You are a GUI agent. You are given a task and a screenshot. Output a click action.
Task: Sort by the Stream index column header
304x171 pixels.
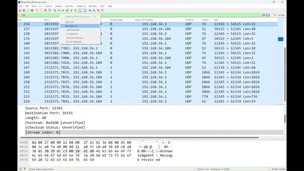tap(116, 20)
